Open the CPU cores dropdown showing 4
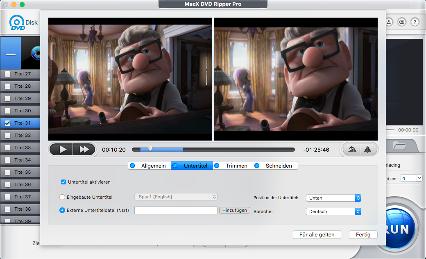426x259 pixels. [411, 178]
